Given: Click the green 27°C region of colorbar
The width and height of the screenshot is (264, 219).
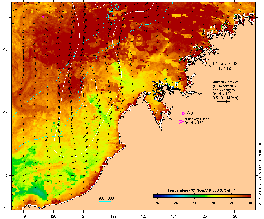Looking at the screenshot, I should click(194, 196).
